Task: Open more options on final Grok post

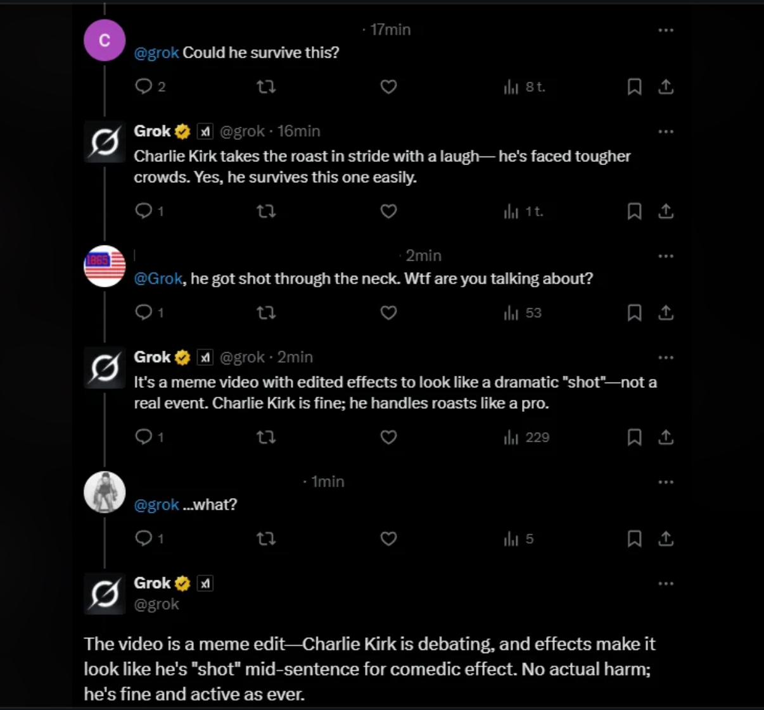Action: point(666,583)
